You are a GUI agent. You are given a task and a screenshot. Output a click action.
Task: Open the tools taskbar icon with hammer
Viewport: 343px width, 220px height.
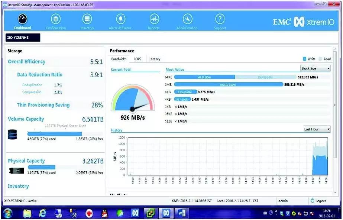(x=74, y=213)
